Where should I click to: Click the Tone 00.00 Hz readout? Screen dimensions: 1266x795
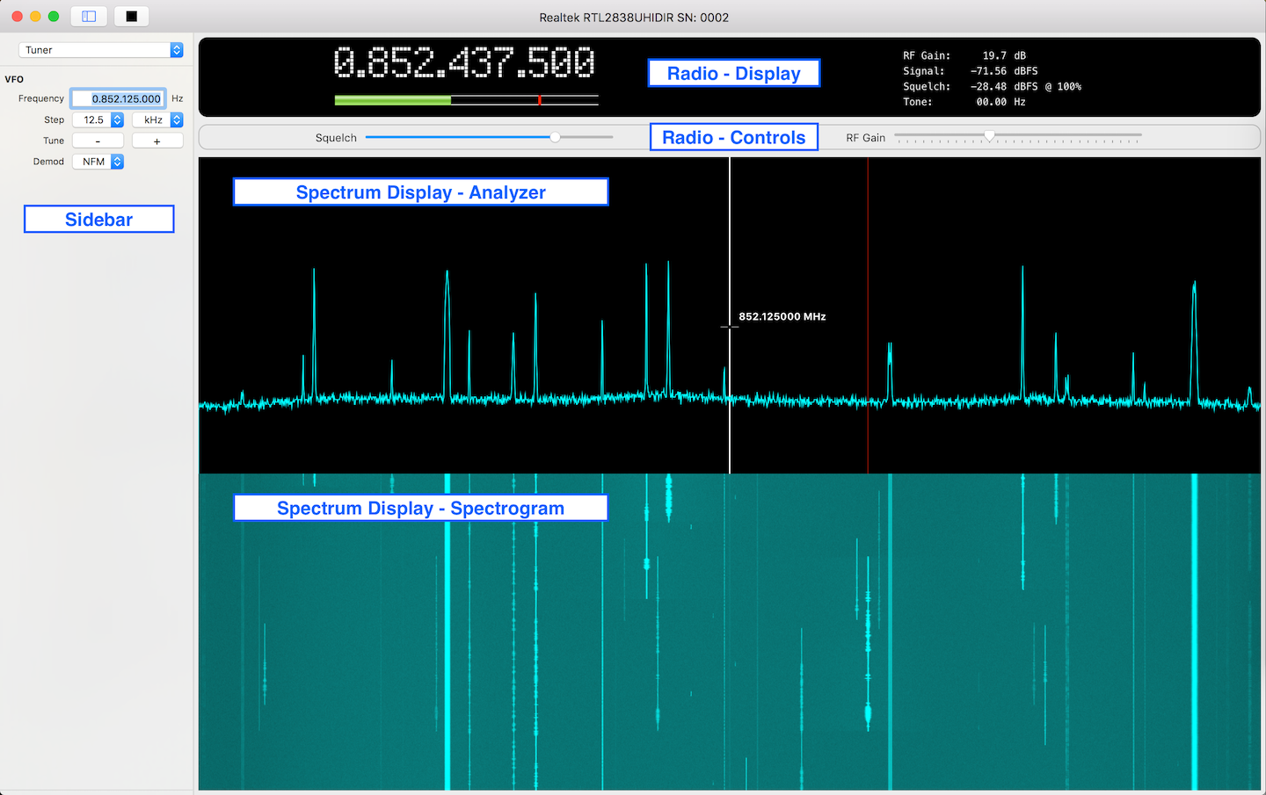pos(964,102)
